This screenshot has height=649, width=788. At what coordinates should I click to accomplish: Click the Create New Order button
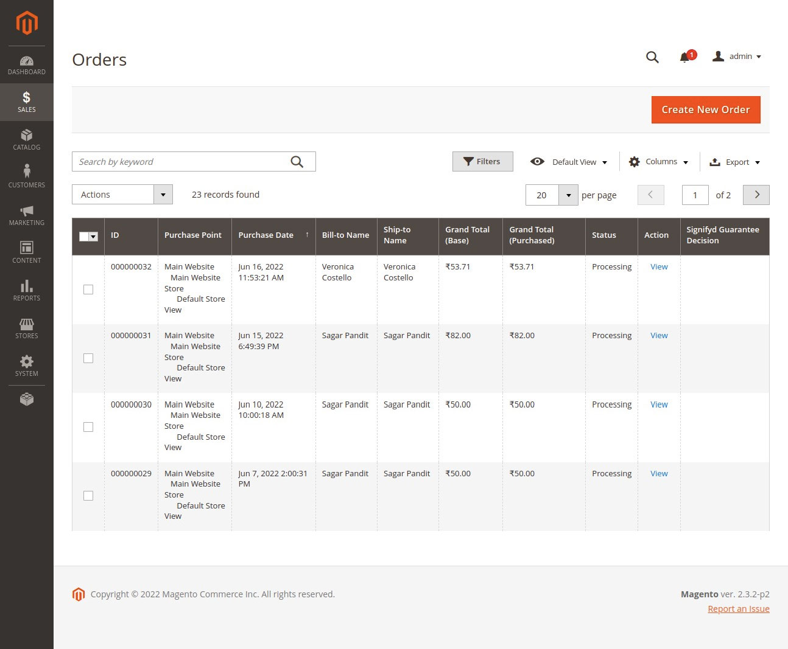(706, 109)
